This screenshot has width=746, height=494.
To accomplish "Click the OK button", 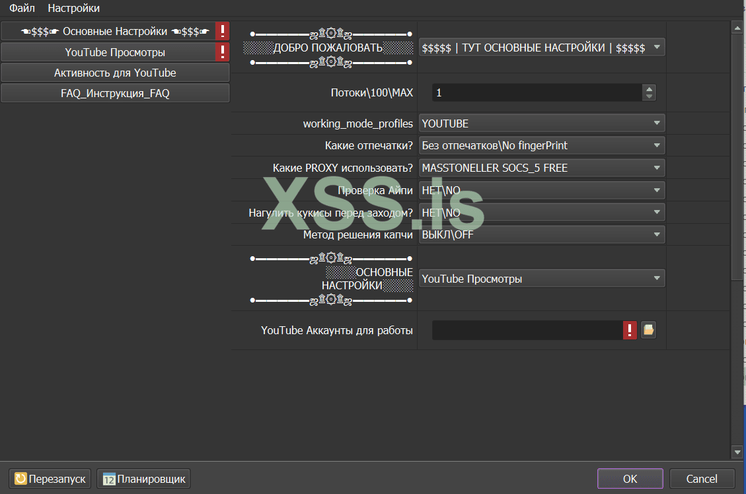I will pos(630,478).
